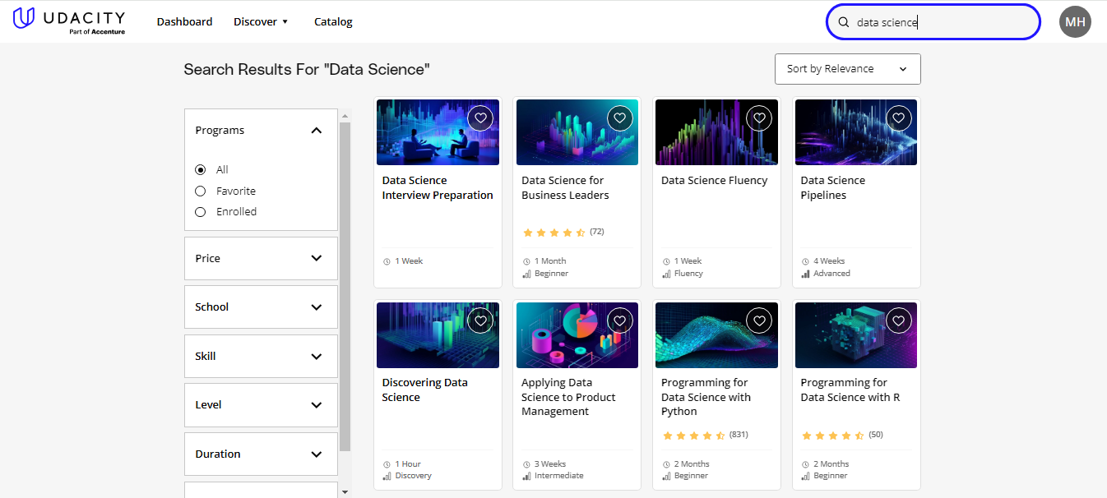Open the Sort by Relevance dropdown
Image resolution: width=1107 pixels, height=498 pixels.
[x=847, y=69]
